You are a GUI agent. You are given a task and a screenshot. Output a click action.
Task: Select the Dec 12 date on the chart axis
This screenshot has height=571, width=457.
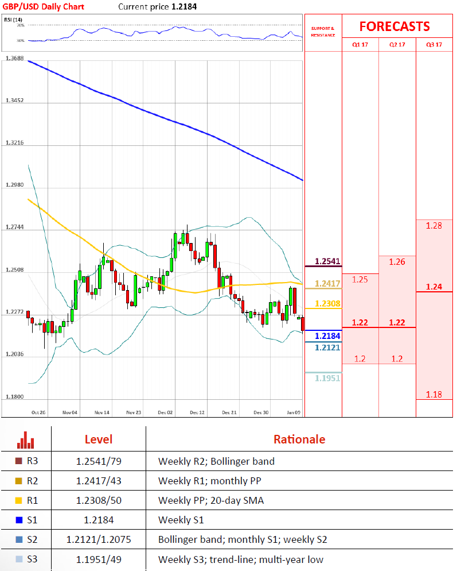pyautogui.click(x=197, y=412)
